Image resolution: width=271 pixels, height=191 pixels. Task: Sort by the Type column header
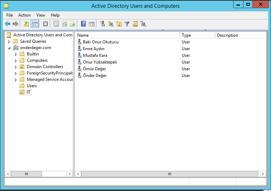197,35
